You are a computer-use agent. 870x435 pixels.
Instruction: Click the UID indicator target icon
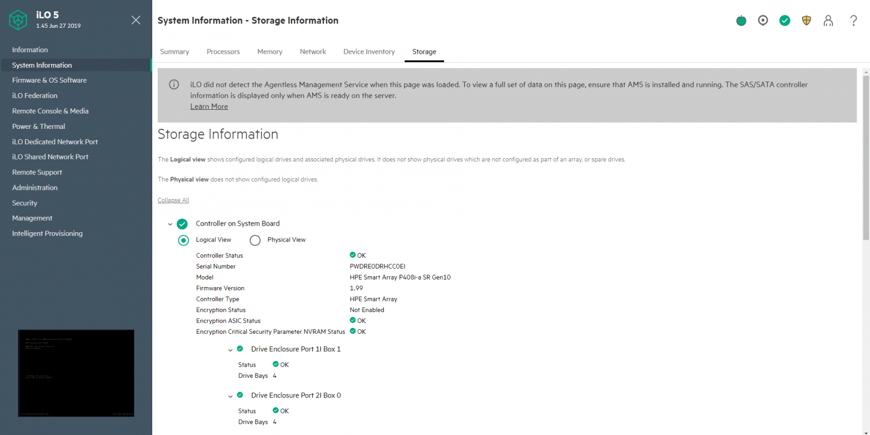[763, 21]
